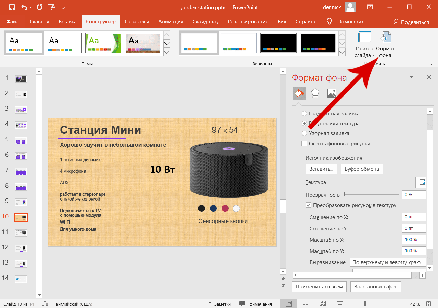Start Slide Show from status bar
The image size is (438, 308).
[x=340, y=304]
